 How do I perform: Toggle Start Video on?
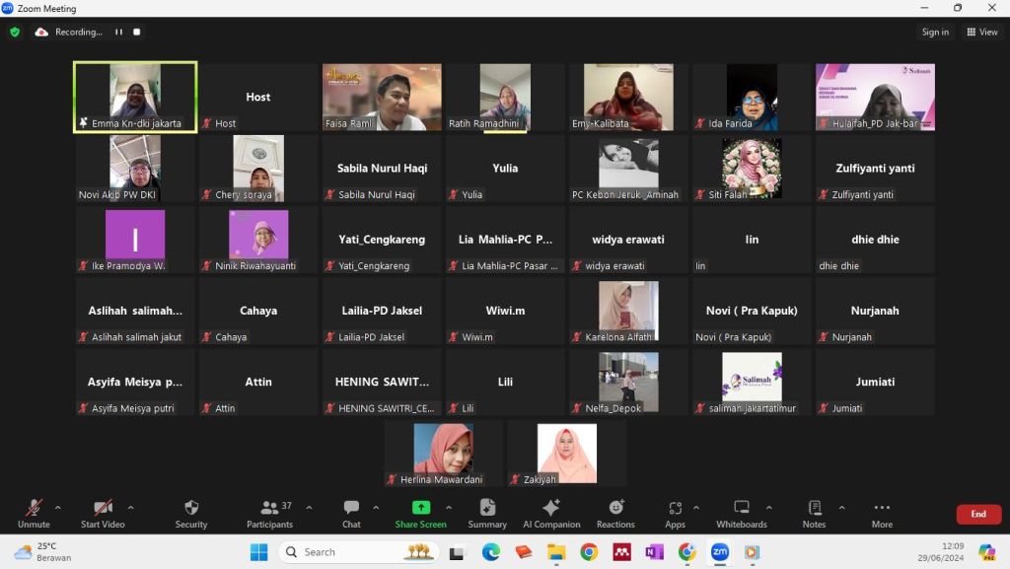point(103,508)
